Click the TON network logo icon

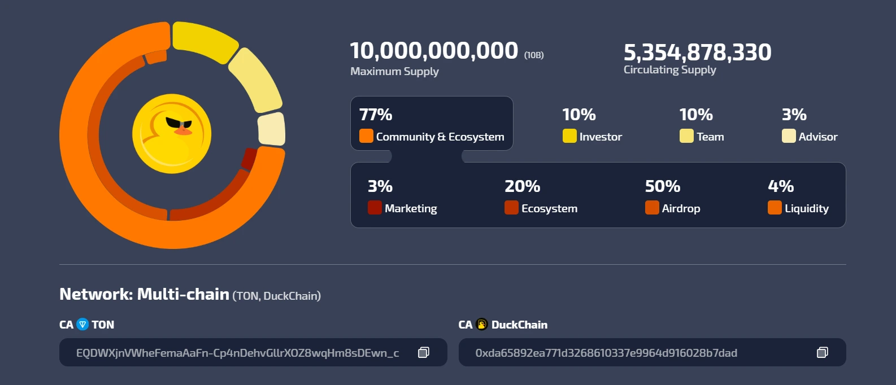[x=82, y=325]
